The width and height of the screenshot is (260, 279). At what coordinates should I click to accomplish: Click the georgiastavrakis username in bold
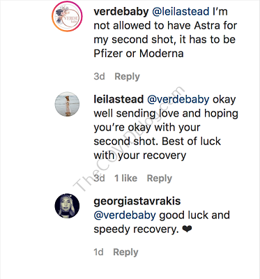pyautogui.click(x=137, y=201)
